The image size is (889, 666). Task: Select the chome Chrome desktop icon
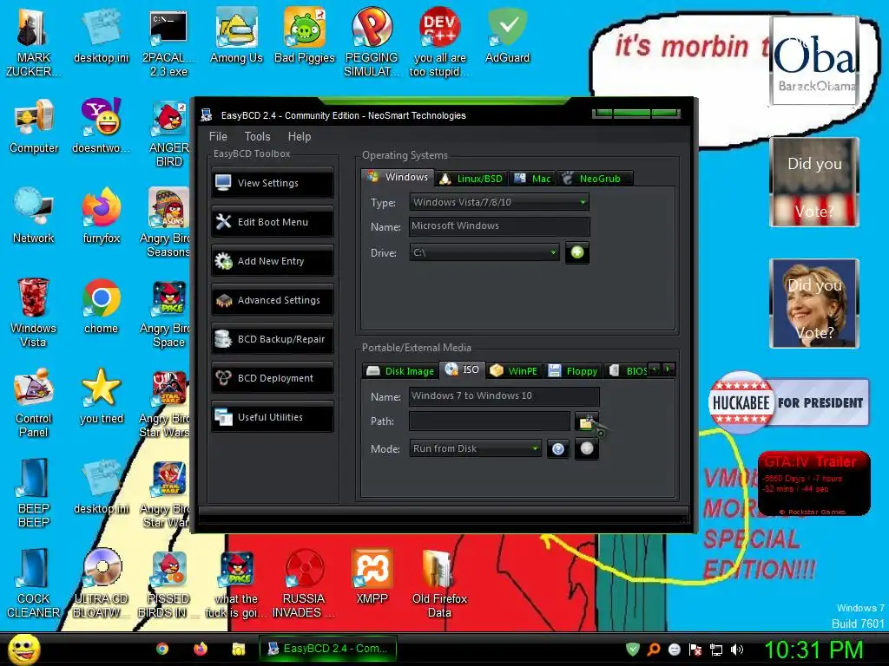click(x=102, y=306)
